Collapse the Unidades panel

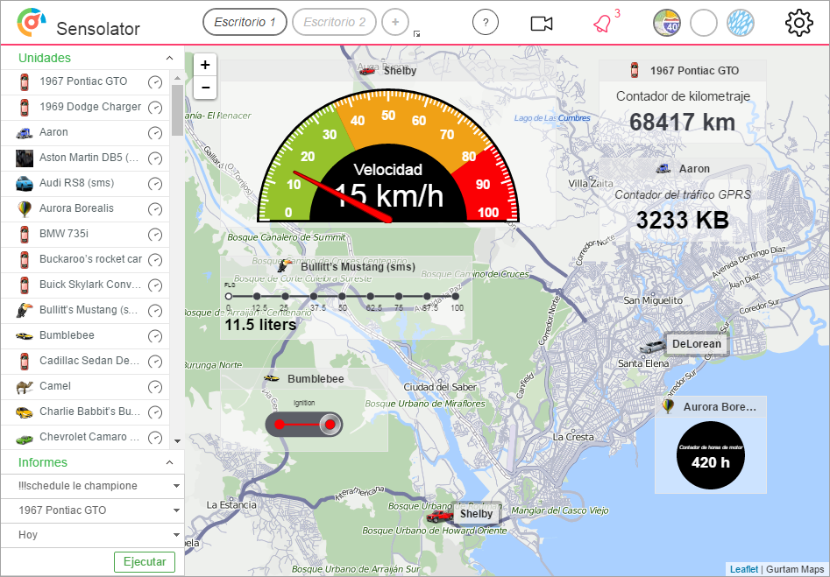pos(169,58)
